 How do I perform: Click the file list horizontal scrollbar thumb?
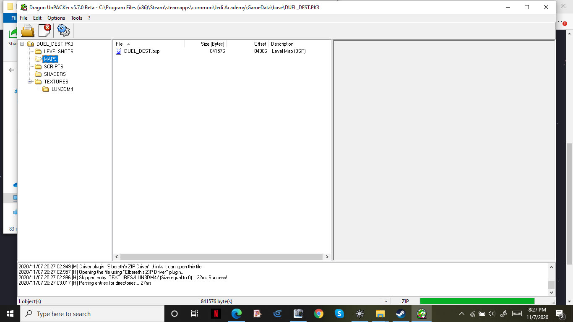point(221,257)
